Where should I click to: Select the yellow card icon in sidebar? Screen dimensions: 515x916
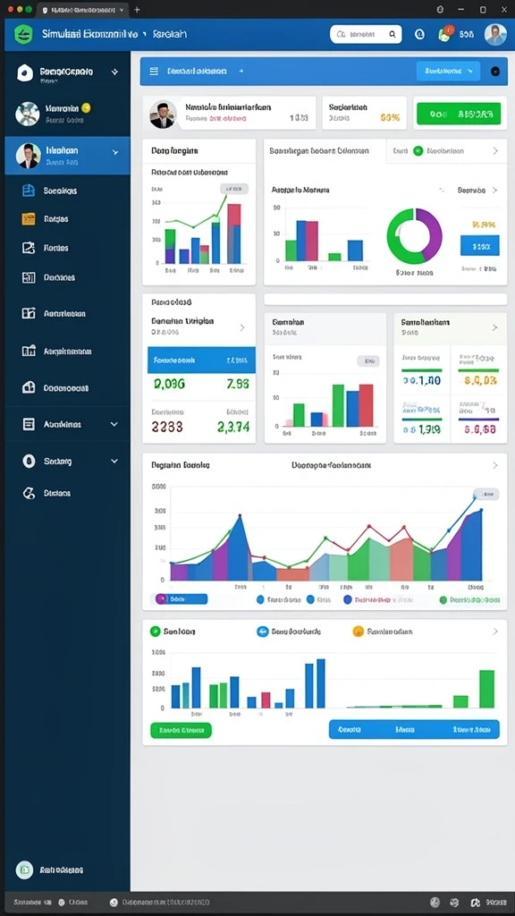coord(28,219)
